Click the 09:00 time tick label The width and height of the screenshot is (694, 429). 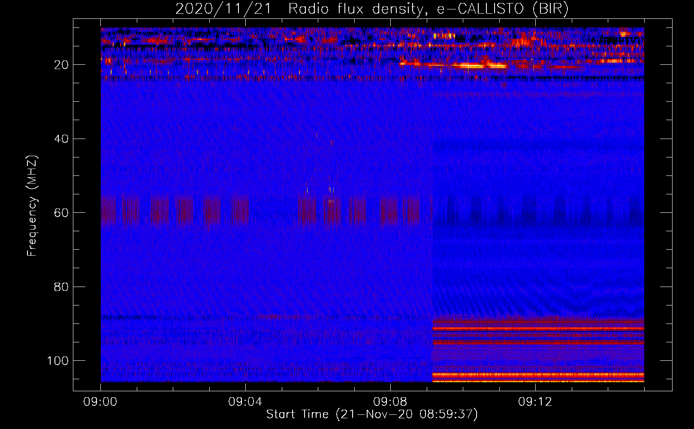(100, 402)
